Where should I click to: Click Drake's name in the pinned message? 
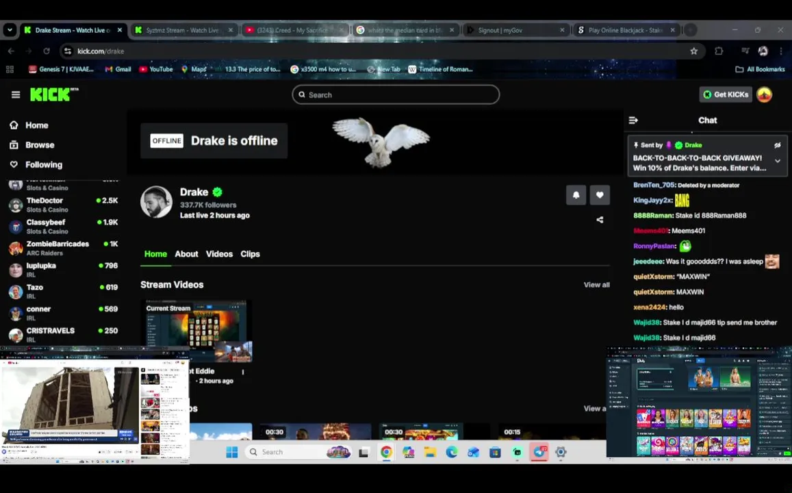coord(693,145)
